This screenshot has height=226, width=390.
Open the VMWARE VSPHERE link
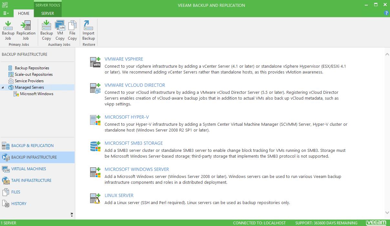coord(124,59)
